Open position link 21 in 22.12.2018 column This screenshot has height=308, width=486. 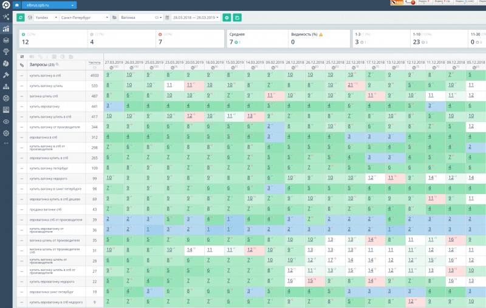(x=351, y=85)
